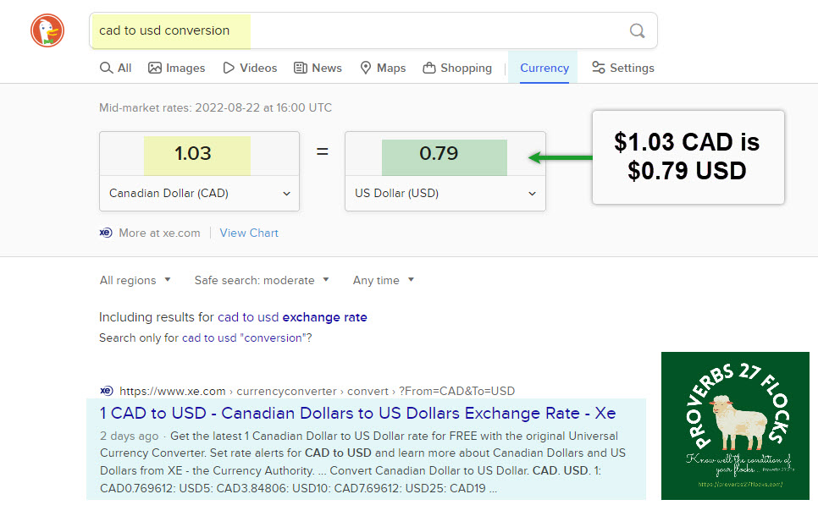Click the DuckDuckGo duck logo
This screenshot has width=818, height=516.
47,31
